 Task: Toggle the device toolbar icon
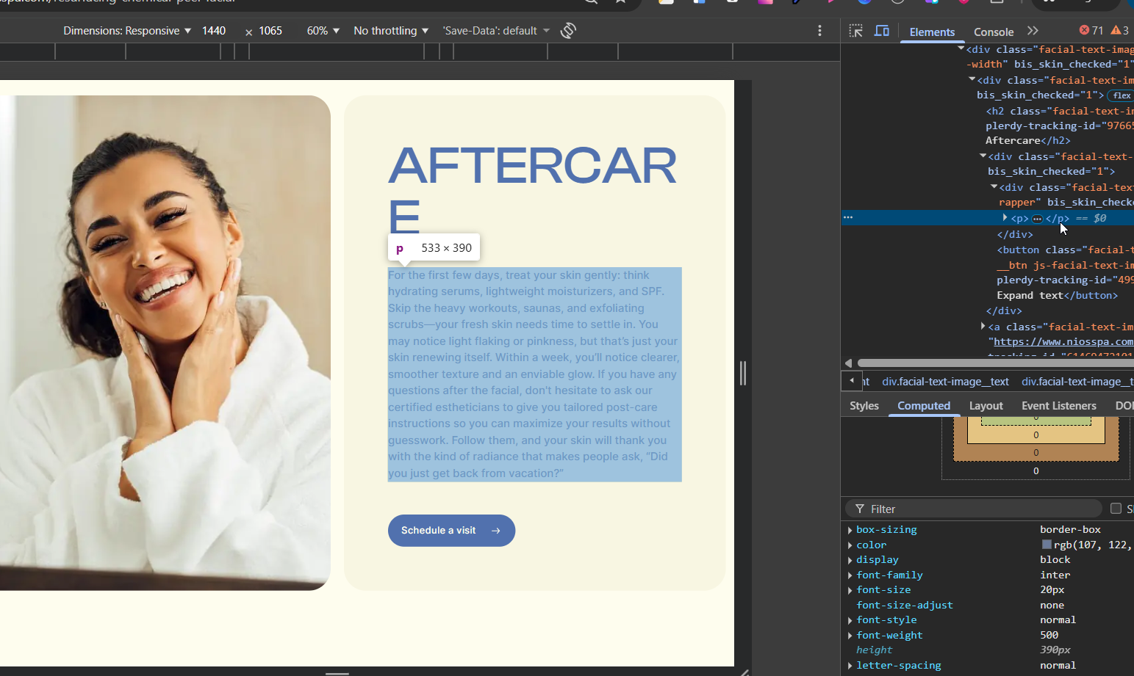pyautogui.click(x=881, y=31)
